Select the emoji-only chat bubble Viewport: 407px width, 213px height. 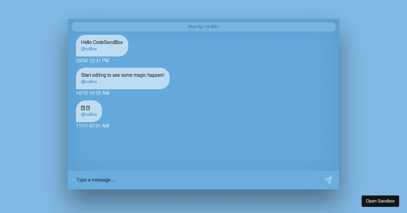(x=89, y=111)
